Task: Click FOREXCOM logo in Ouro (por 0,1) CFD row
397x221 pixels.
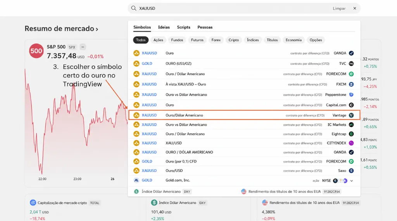Action: (351, 161)
